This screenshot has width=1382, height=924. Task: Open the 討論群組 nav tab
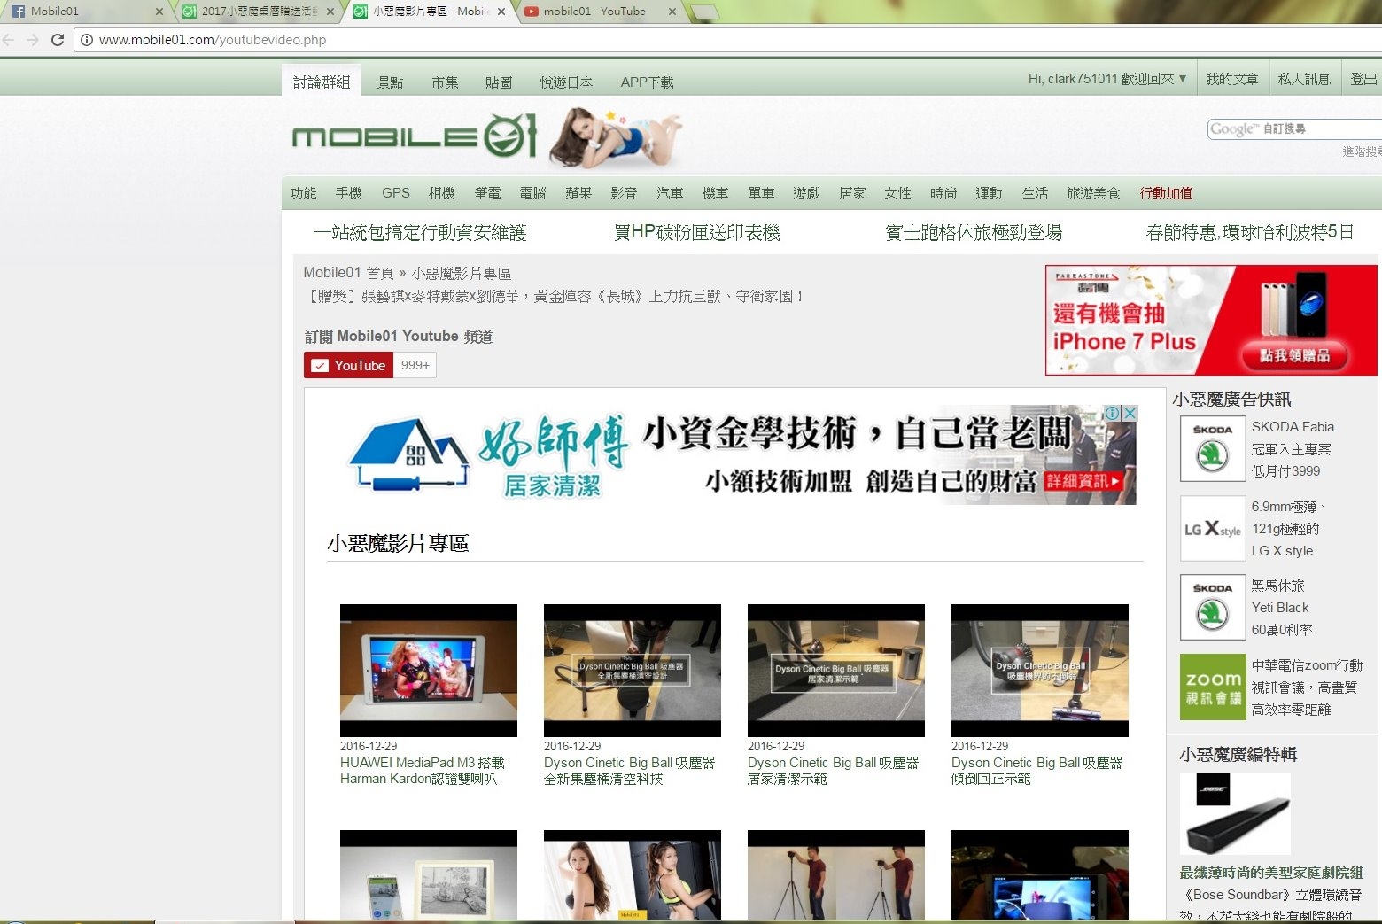(x=322, y=82)
